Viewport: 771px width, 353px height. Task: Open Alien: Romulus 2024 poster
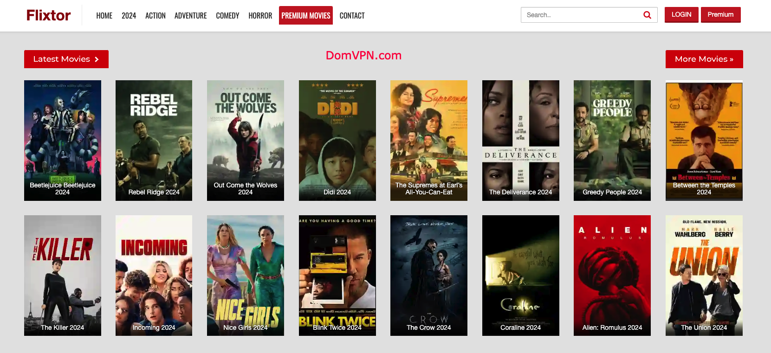(x=612, y=276)
